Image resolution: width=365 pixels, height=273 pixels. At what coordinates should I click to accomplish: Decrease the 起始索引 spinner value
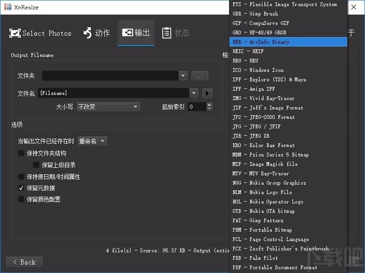point(209,109)
